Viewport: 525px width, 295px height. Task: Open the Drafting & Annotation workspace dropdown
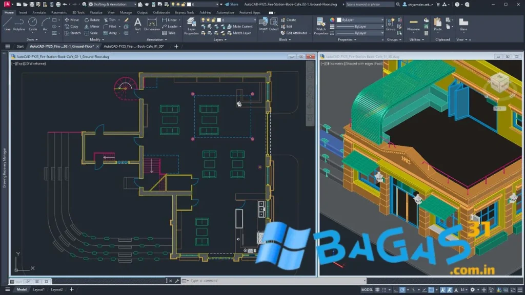coord(112,4)
